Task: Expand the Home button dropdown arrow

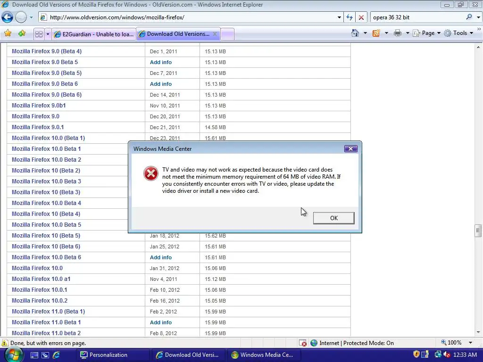Action: click(366, 33)
